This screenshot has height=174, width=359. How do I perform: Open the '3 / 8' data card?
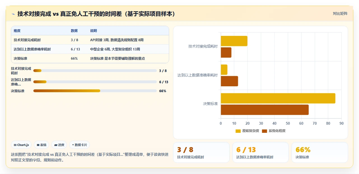(201, 152)
